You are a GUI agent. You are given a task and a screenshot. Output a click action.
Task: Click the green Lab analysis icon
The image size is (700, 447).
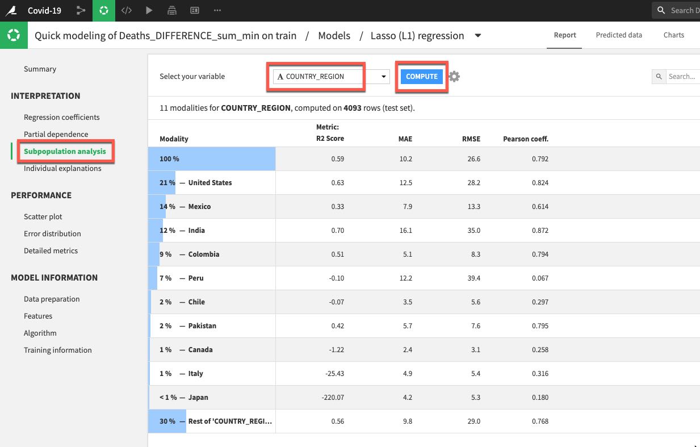(x=103, y=10)
